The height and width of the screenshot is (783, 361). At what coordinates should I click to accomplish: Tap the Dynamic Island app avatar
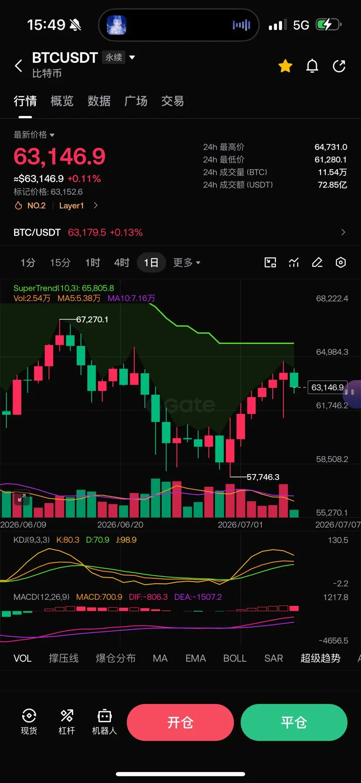coord(116,25)
